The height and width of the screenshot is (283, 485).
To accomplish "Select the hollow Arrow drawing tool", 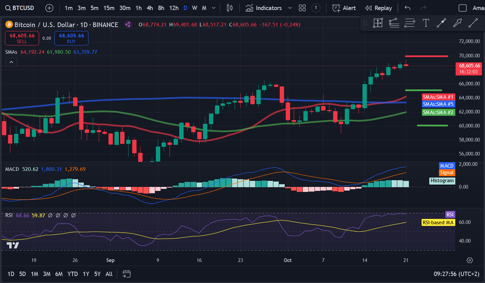I will pyautogui.click(x=457, y=23).
